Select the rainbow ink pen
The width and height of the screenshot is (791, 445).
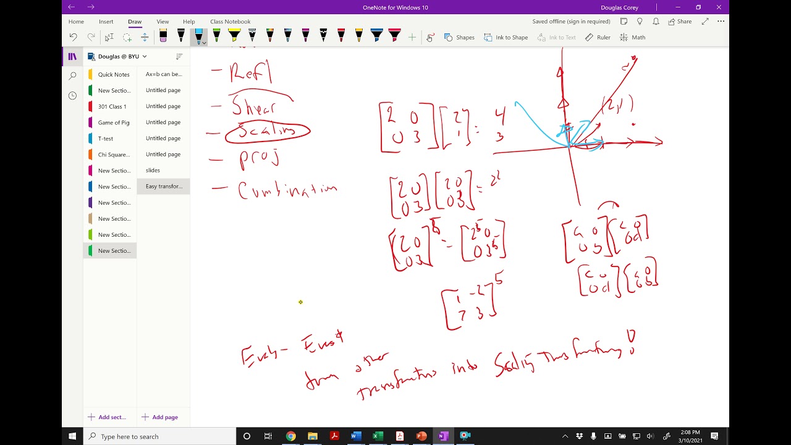click(x=270, y=36)
